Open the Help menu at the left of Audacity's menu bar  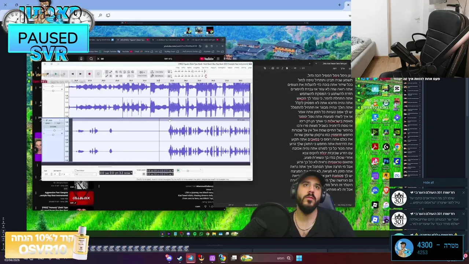(x=178, y=67)
